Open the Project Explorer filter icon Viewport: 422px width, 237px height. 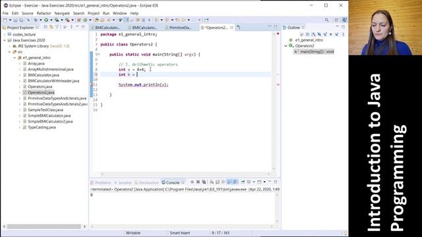click(x=57, y=27)
